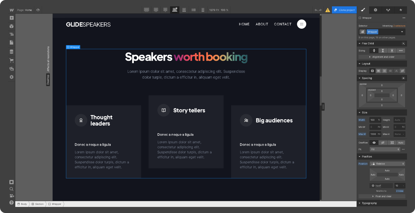
Task: Select Body in the breadcrumb bar
Action: 22,204
